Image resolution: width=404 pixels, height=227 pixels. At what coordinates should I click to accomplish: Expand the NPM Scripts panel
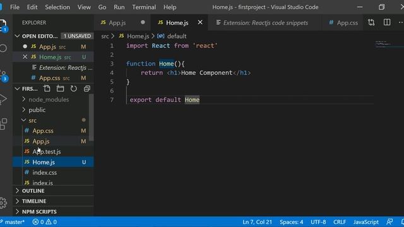(x=17, y=212)
